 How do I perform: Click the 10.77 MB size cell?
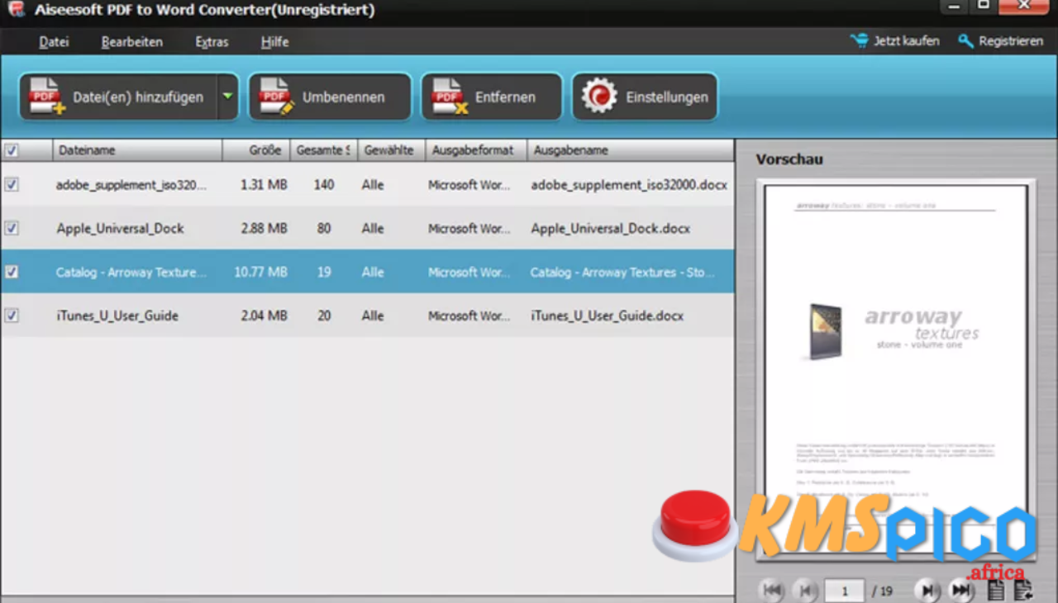click(260, 272)
